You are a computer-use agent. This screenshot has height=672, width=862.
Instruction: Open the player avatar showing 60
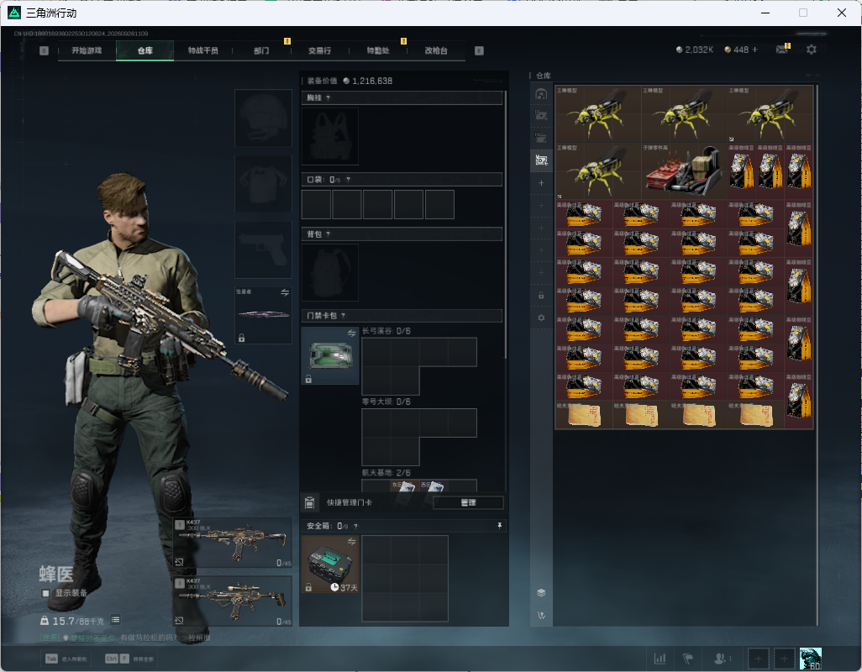810,659
